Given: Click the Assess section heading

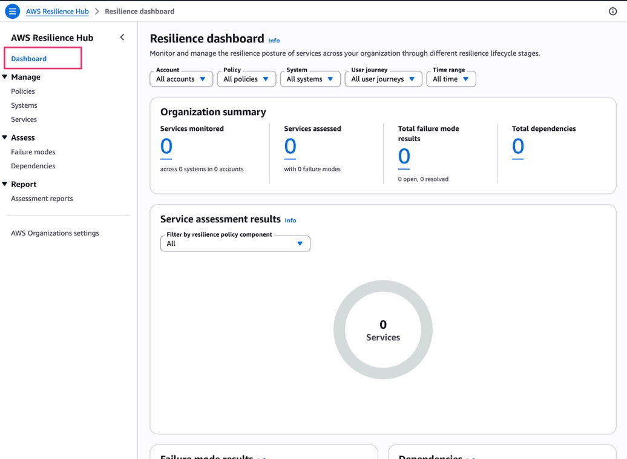Looking at the screenshot, I should pyautogui.click(x=23, y=137).
